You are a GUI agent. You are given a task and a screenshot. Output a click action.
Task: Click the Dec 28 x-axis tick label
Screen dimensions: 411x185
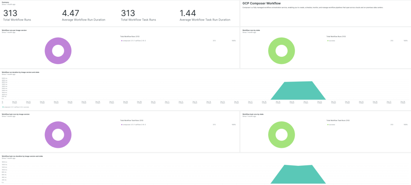point(403,102)
